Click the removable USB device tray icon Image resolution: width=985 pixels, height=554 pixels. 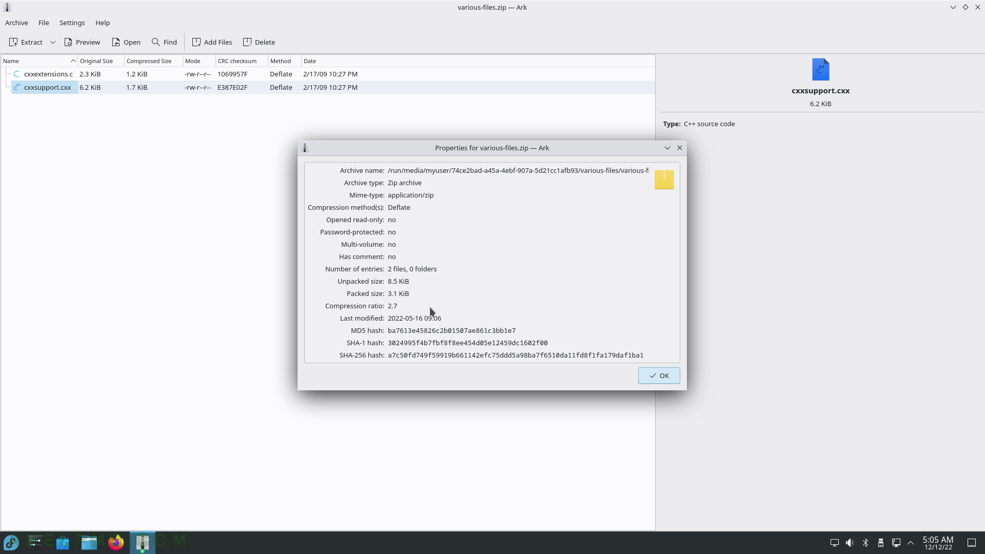(x=881, y=543)
